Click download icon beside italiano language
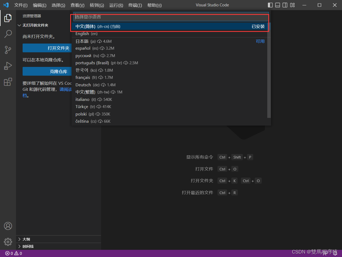The image size is (342, 257). 100,100
